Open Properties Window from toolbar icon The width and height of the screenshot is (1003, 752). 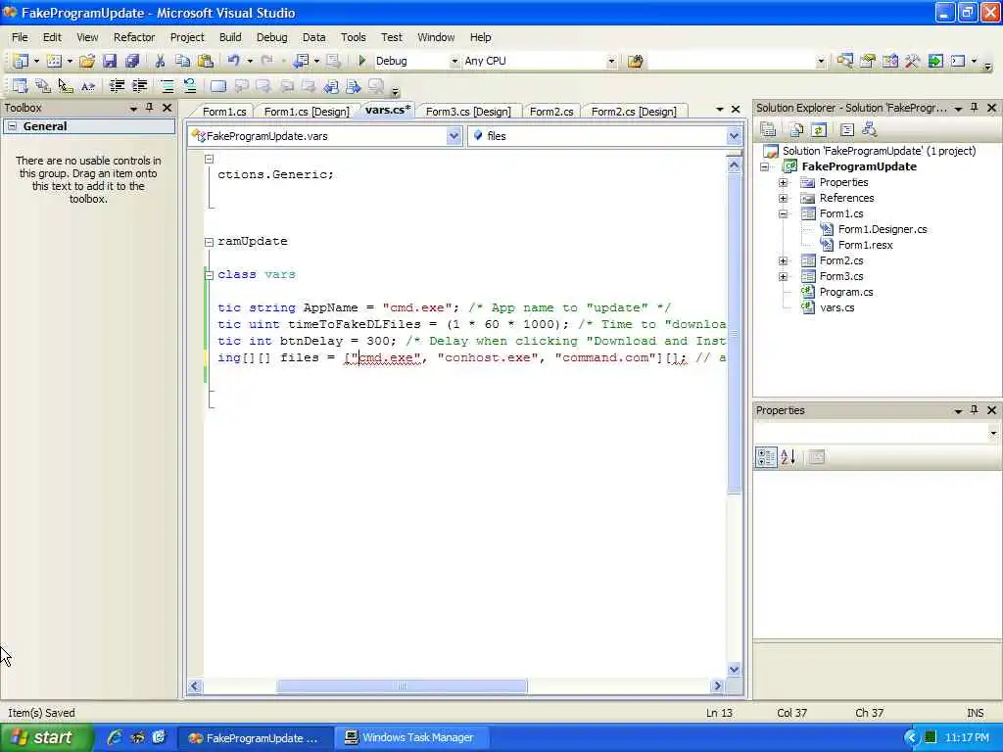(868, 61)
